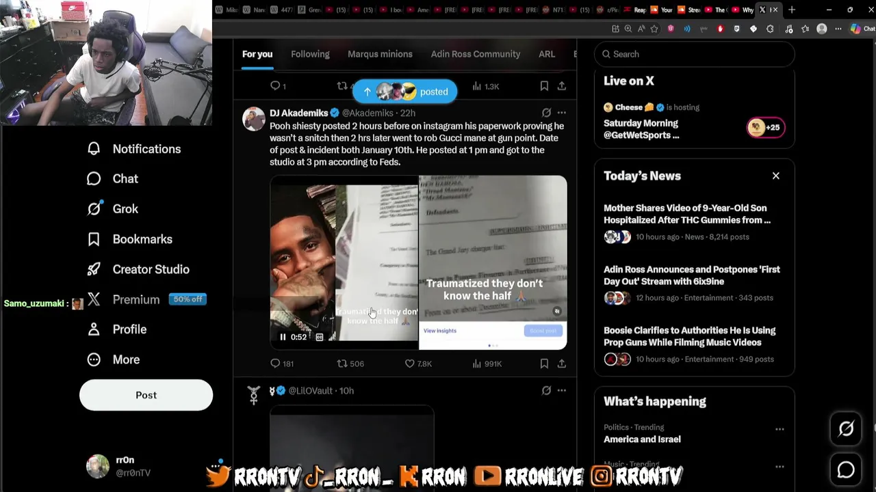Screen dimensions: 876x492
Task: Share the DJ Akademiks post
Action: tap(562, 364)
